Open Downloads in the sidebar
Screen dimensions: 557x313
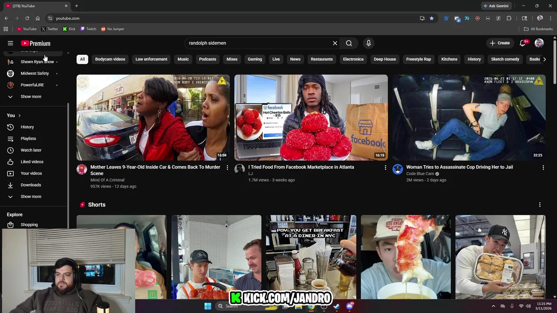point(35,185)
